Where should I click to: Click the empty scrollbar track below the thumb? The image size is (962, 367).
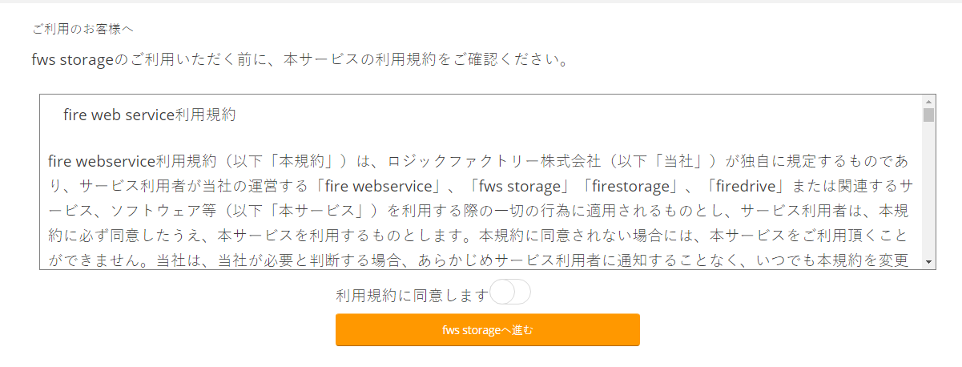928,192
